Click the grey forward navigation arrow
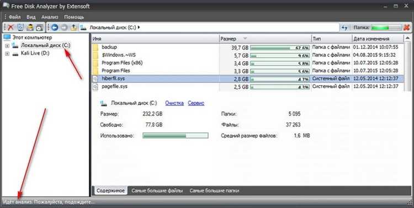The width and height of the screenshot is (414, 208). tap(64, 27)
